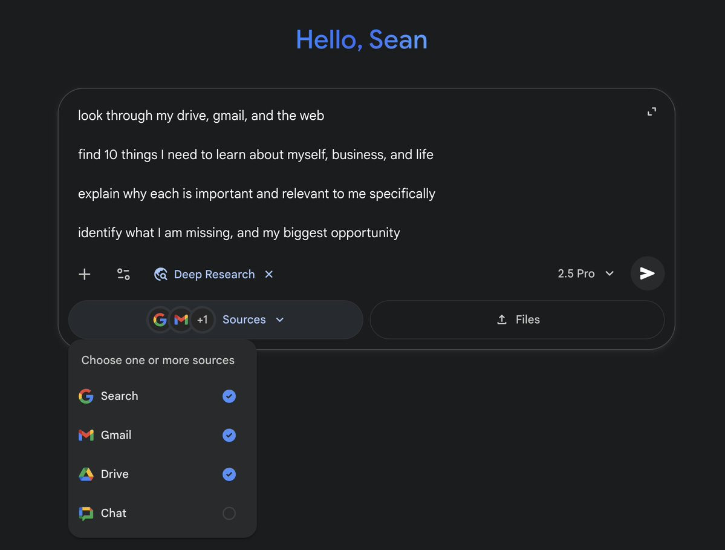
Task: Expand the prompt box to fullscreen
Action: [x=651, y=111]
